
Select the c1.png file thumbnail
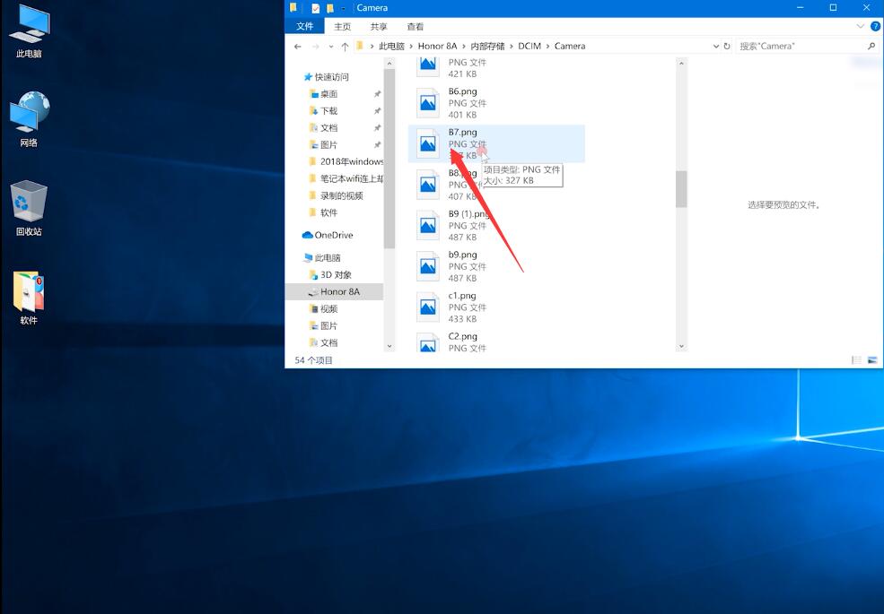tap(427, 307)
